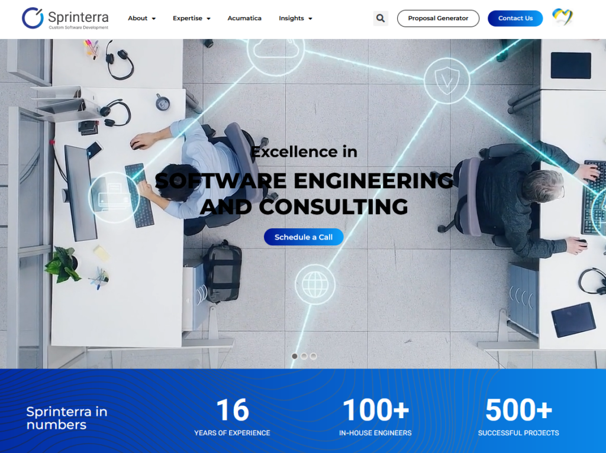Open the Acumatica menu item
The height and width of the screenshot is (453, 606).
coord(244,18)
